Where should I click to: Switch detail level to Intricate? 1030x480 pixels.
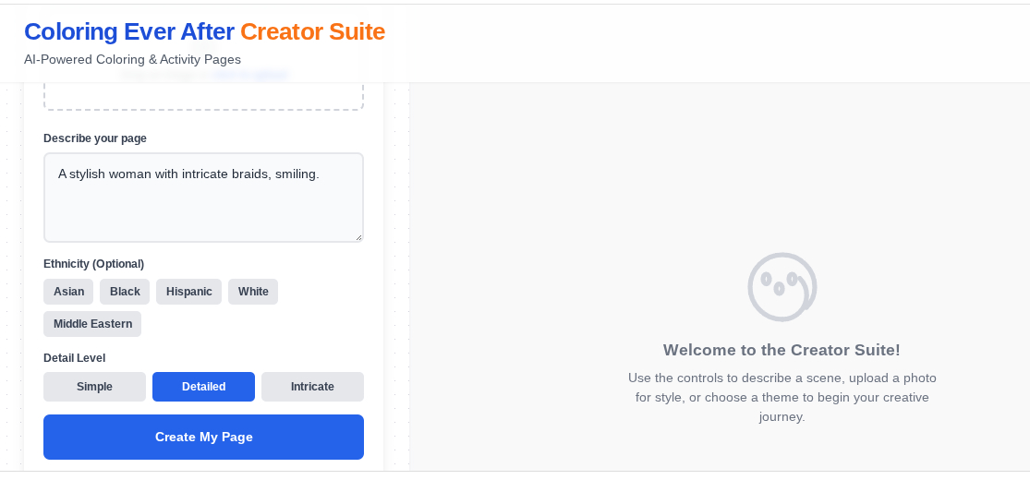point(312,387)
